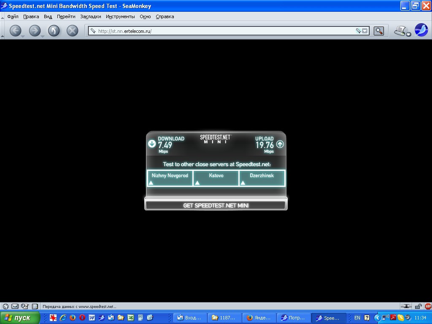Open the Вид menu
Screen dimensions: 432x324
coord(48,16)
